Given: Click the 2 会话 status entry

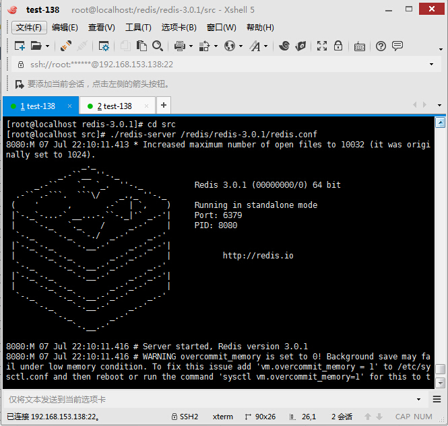Looking at the screenshot, I should (x=342, y=417).
